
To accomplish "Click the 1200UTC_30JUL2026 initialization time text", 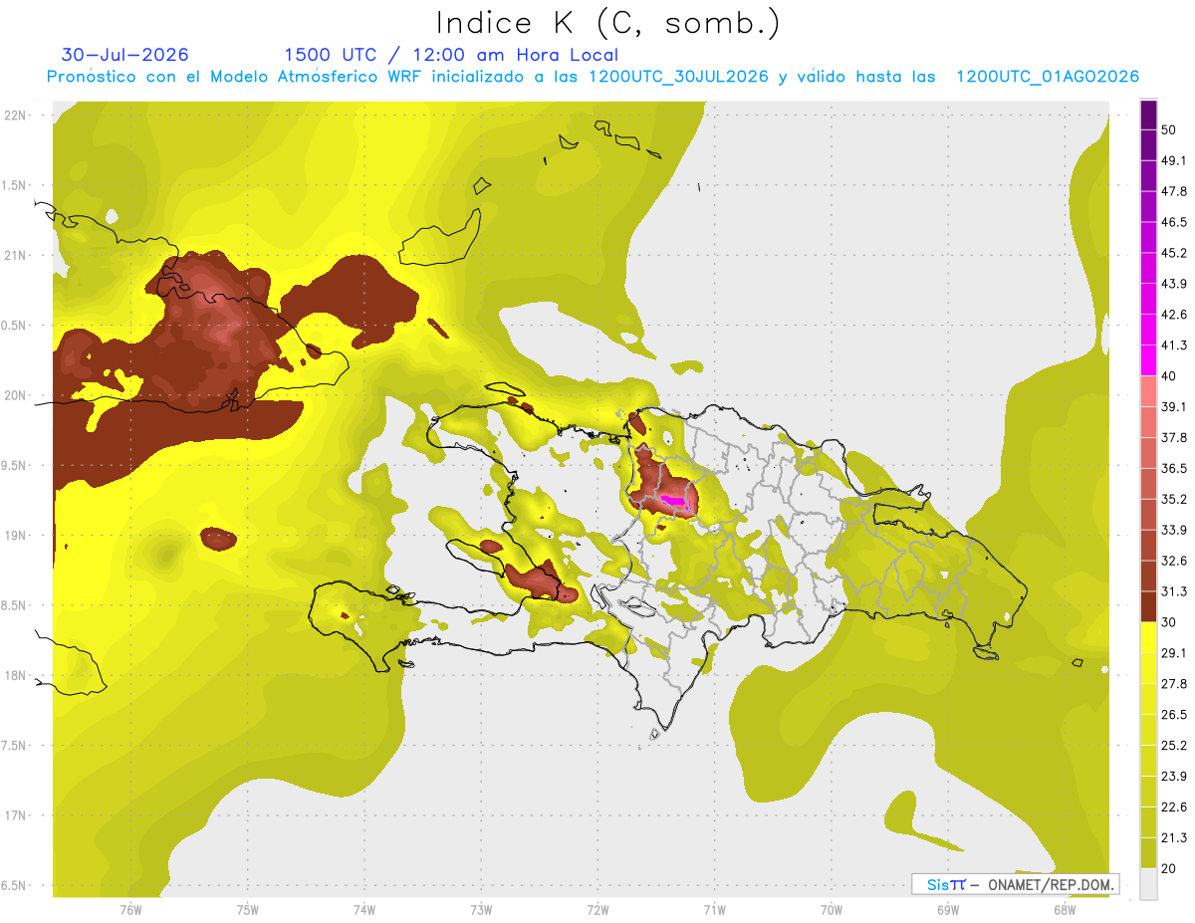I will tap(678, 77).
